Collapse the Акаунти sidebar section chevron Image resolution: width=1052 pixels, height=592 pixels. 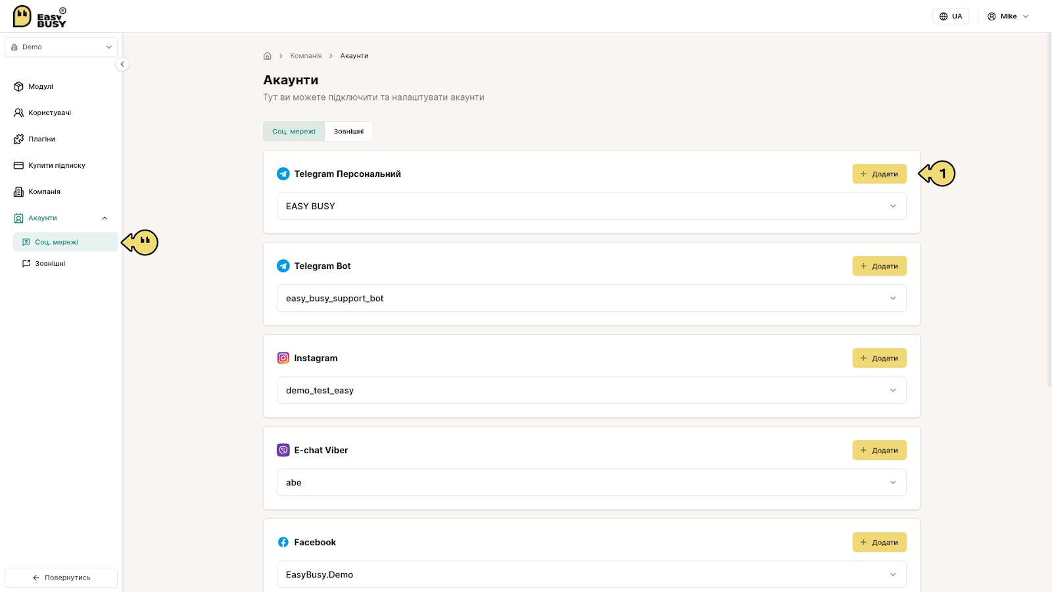105,218
